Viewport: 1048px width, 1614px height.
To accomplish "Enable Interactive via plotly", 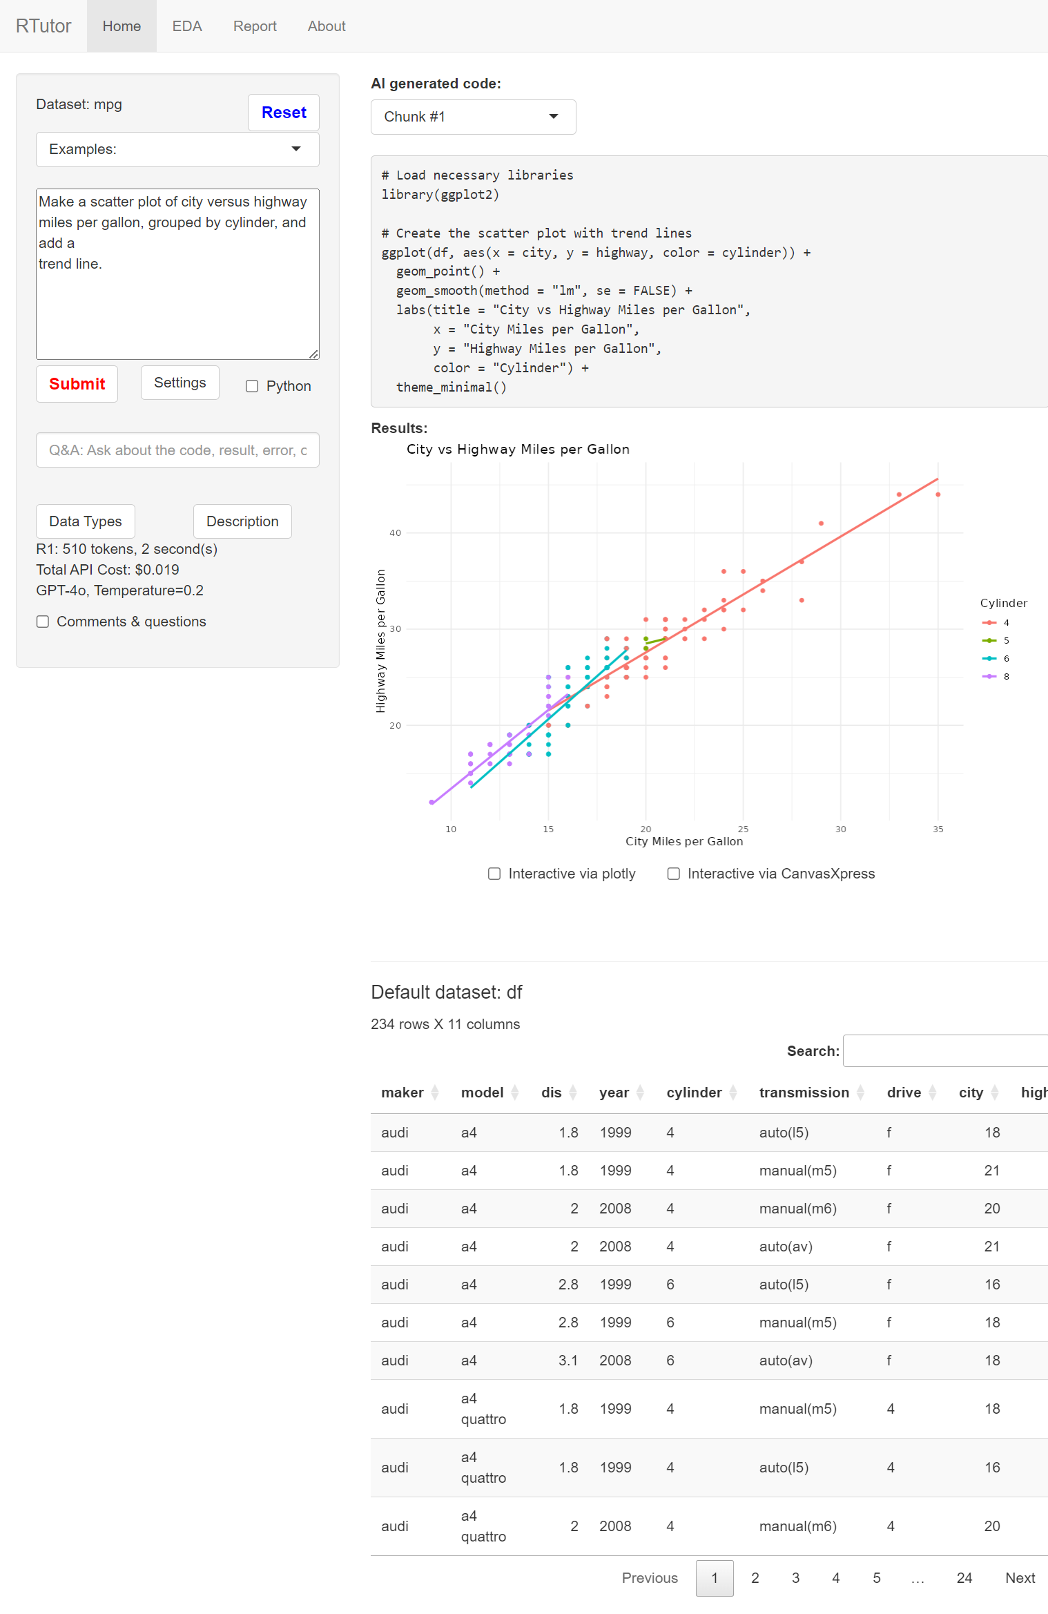I will point(494,874).
